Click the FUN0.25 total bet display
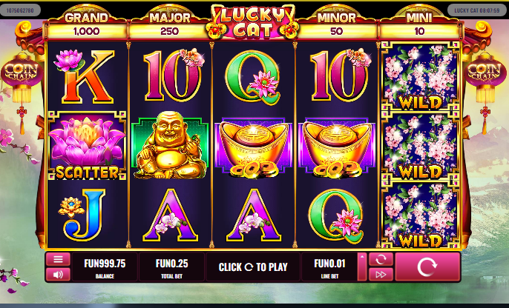 (171, 267)
